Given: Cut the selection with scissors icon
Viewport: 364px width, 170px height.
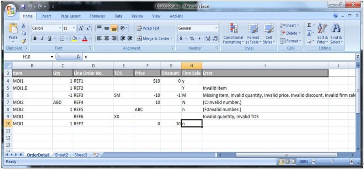Looking at the screenshot, I should click(23, 25).
